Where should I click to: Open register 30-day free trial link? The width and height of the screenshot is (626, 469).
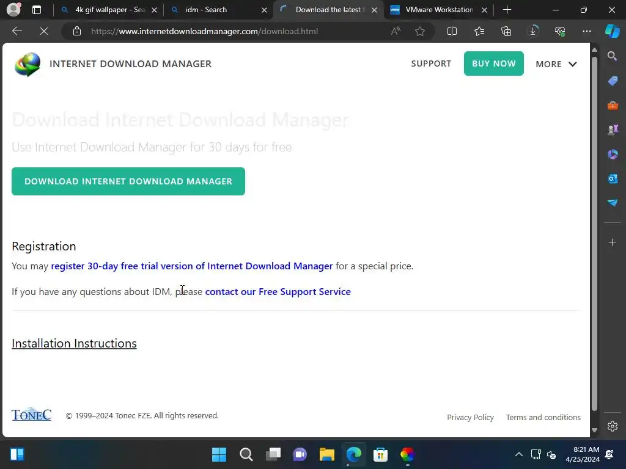(192, 266)
